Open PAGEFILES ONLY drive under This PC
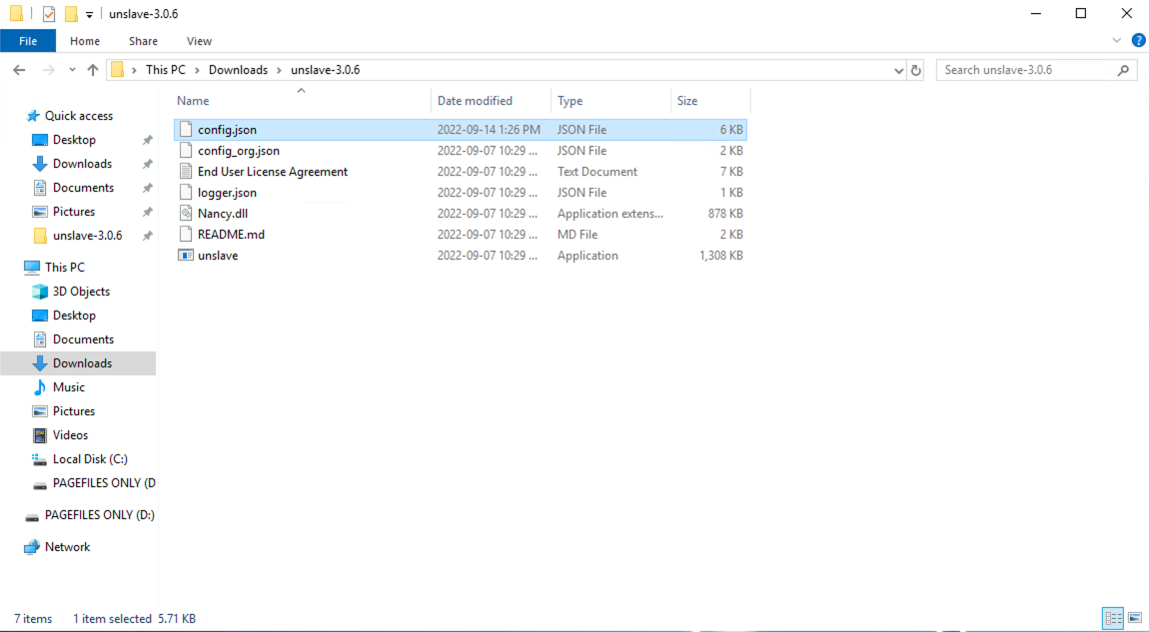Image resolution: width=1149 pixels, height=632 pixels. coord(103,483)
